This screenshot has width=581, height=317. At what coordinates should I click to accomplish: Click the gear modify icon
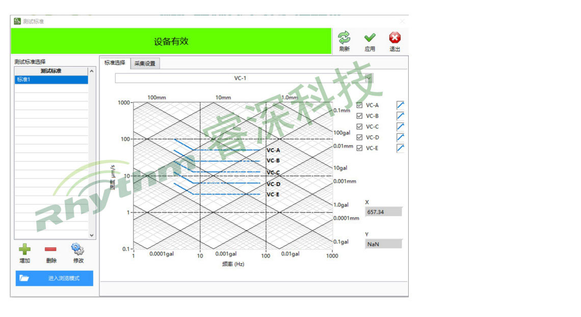point(77,249)
